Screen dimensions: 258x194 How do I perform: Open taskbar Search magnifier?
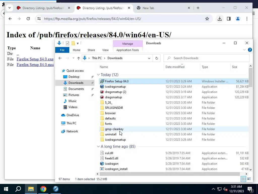pos(18,189)
